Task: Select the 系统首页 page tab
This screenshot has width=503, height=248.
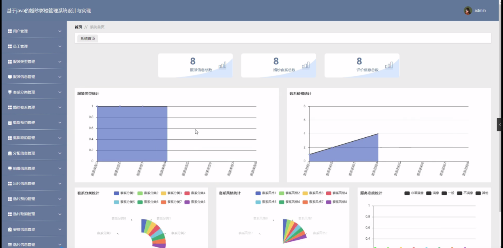Action: coord(88,38)
